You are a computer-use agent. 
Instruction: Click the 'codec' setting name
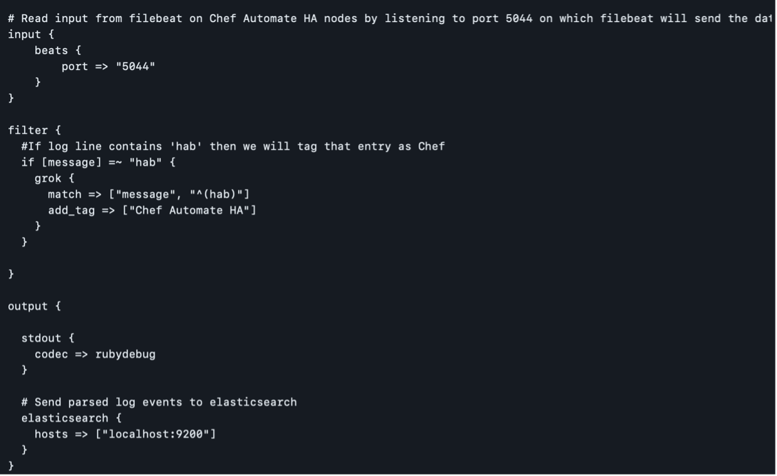coord(52,354)
